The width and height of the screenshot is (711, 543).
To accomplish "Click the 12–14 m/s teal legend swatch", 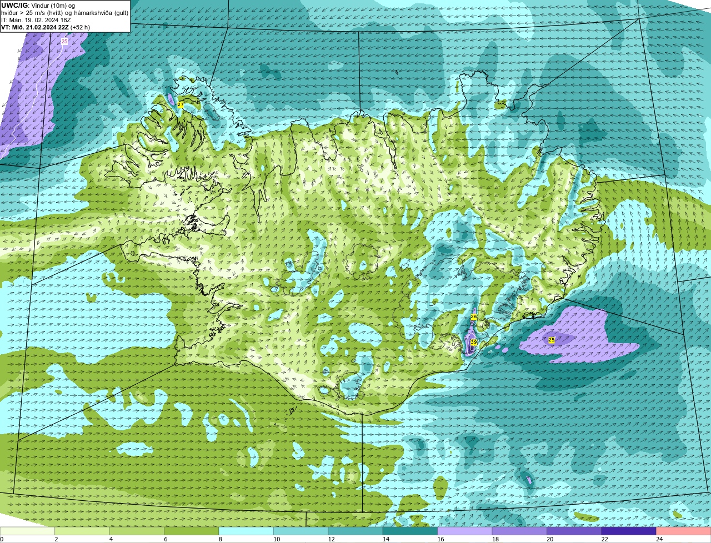I will pyautogui.click(x=356, y=531).
